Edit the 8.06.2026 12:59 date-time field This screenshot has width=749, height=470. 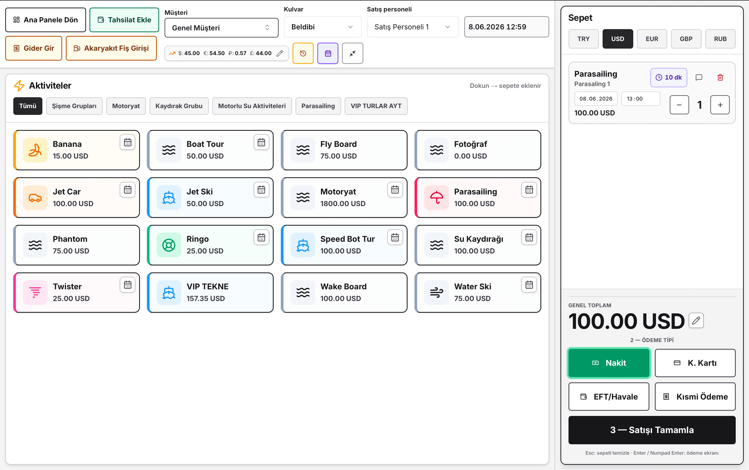coord(506,27)
